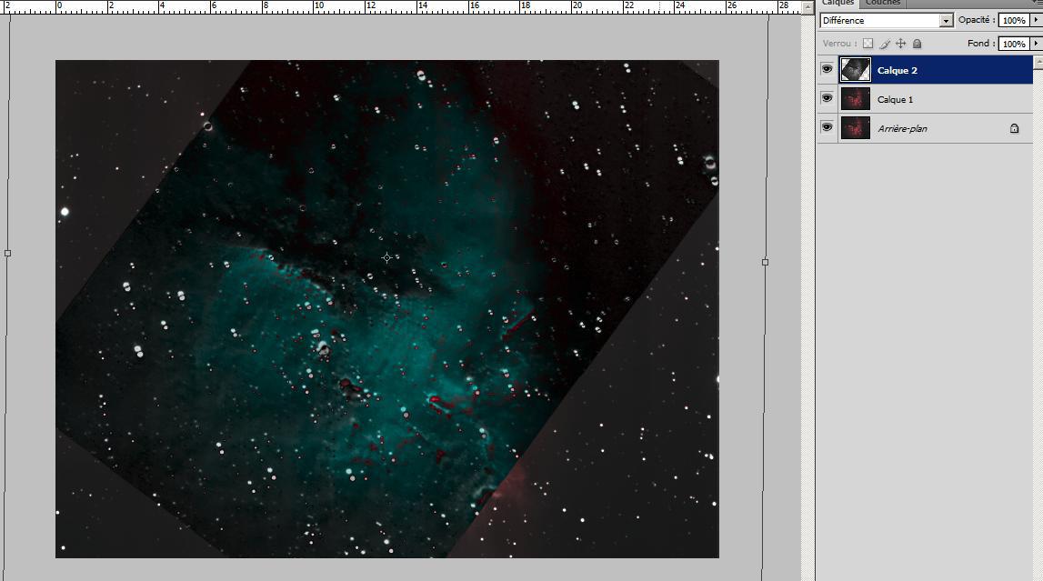Toggle lock all padlock icon
The height and width of the screenshot is (581, 1043).
click(x=918, y=44)
